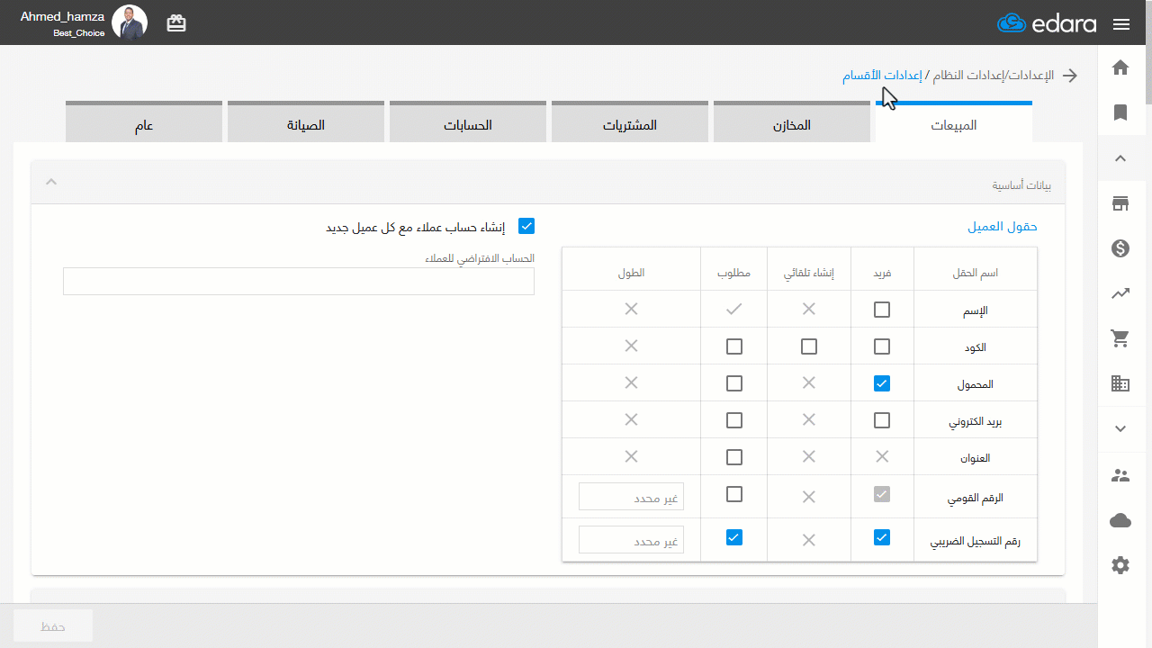Click the edara logo
The height and width of the screenshot is (648, 1152).
pyautogui.click(x=1047, y=23)
